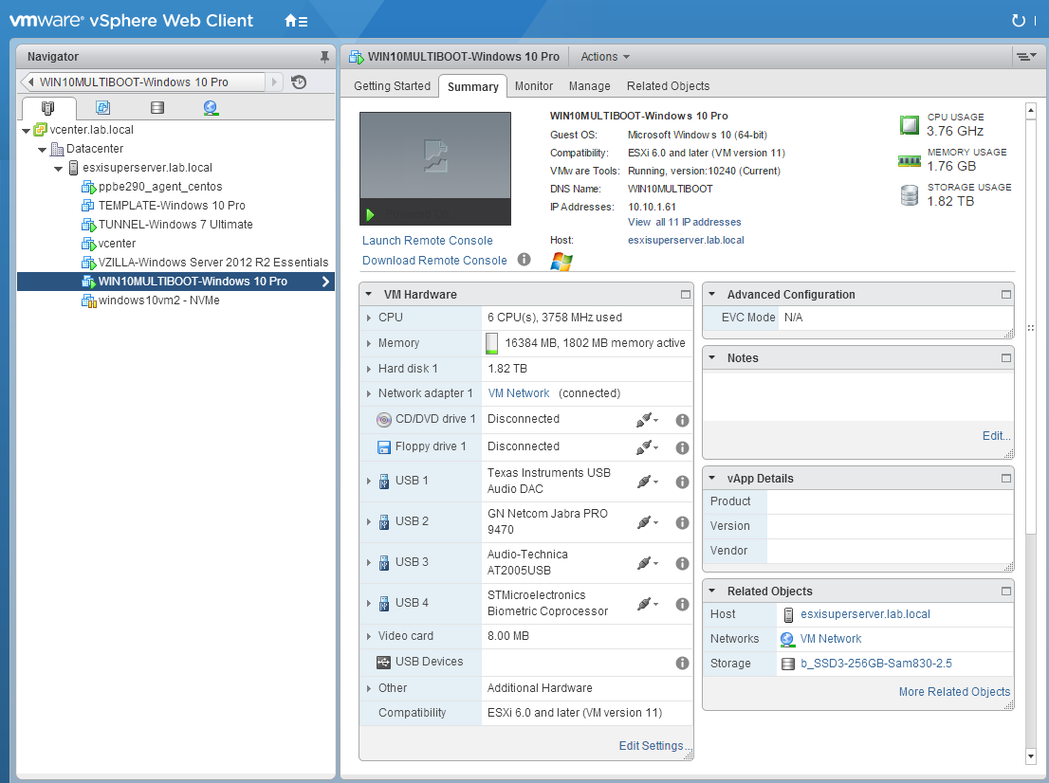The width and height of the screenshot is (1049, 783).
Task: Switch to Networking view icon
Action: pyautogui.click(x=211, y=108)
